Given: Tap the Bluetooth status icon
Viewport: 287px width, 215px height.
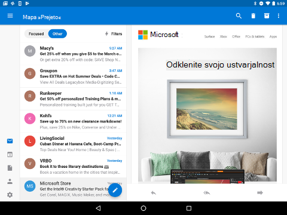Looking at the screenshot, I should pos(255,4).
